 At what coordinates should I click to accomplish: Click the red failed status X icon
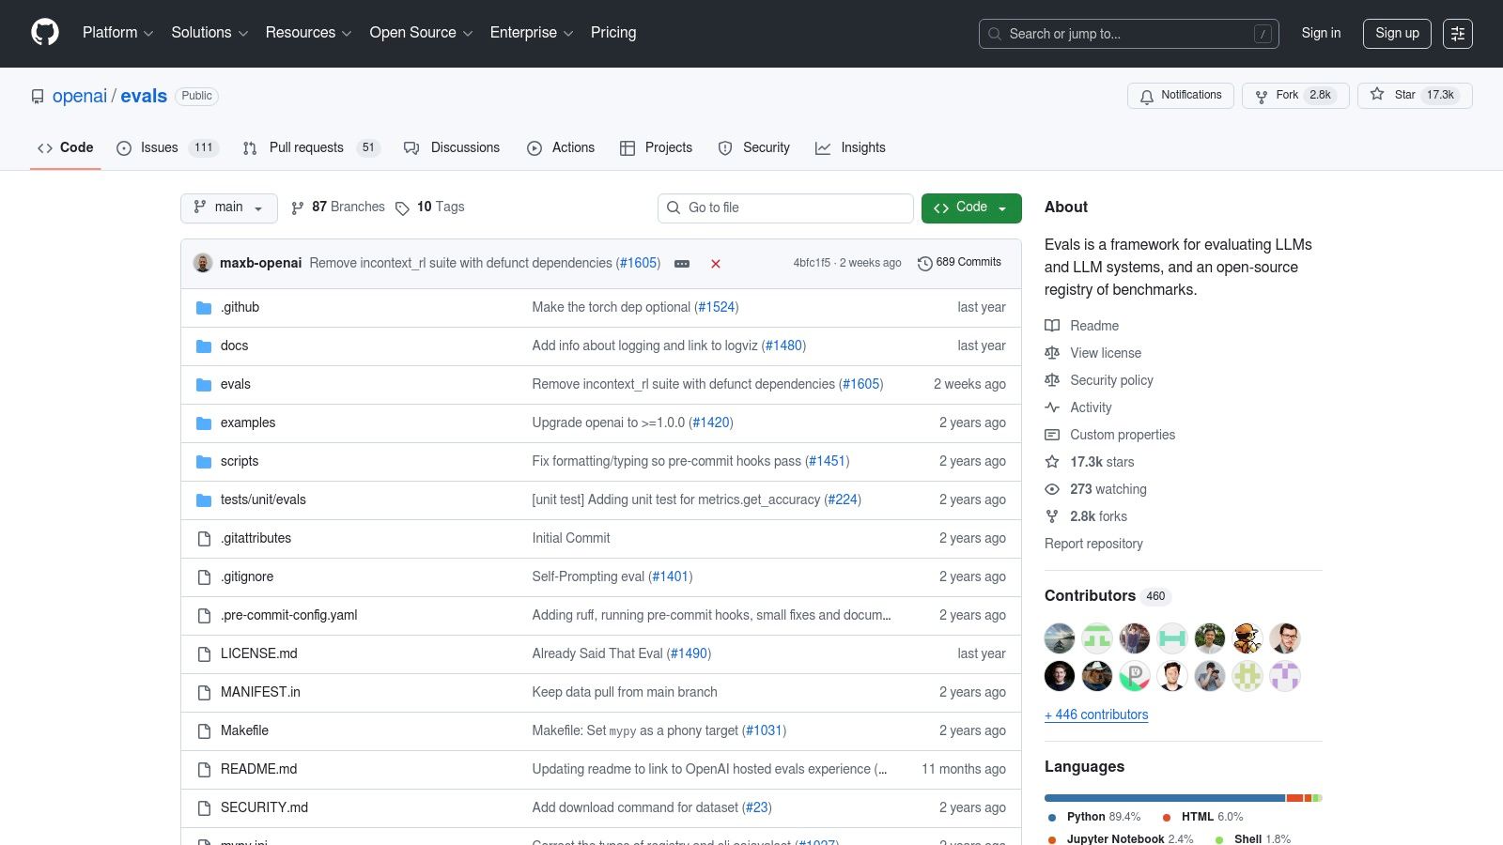[x=716, y=264]
